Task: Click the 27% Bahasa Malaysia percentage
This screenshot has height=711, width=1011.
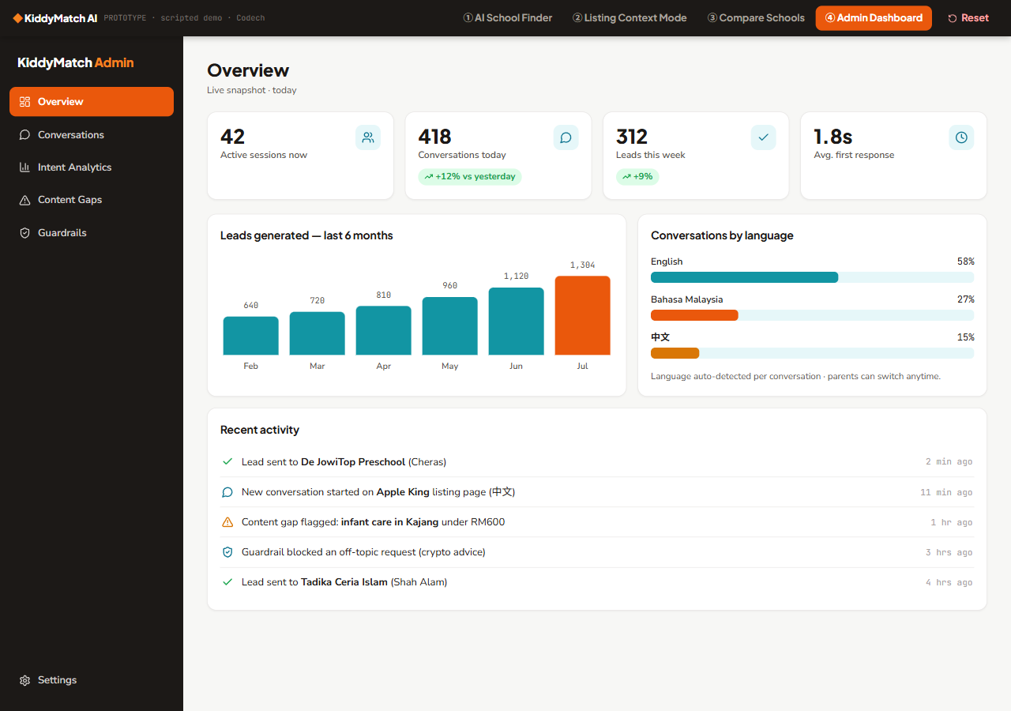Action: coord(965,299)
